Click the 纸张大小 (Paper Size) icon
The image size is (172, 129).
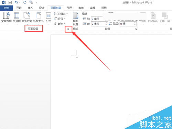pyautogui.click(x=38, y=15)
